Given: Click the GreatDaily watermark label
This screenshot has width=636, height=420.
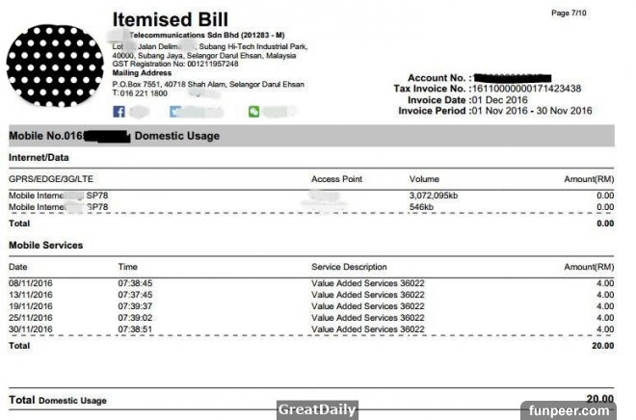Looking at the screenshot, I should click(x=317, y=409).
